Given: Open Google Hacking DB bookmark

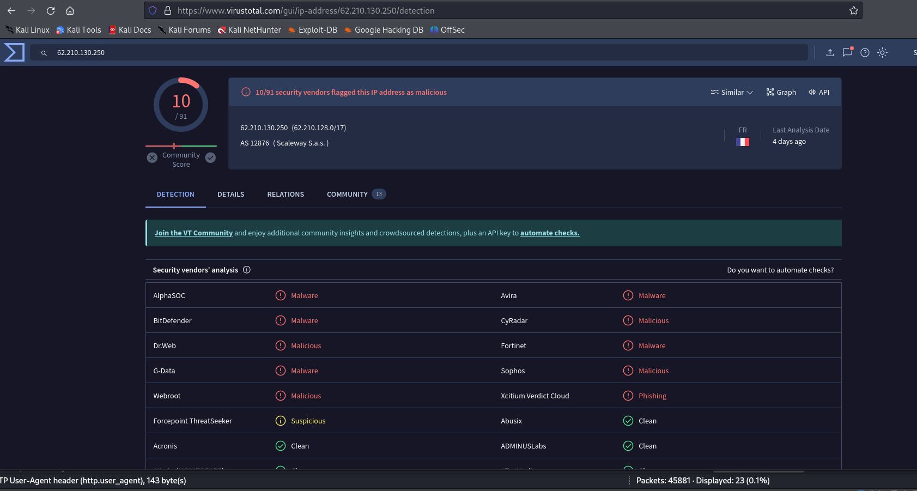Looking at the screenshot, I should coord(384,30).
